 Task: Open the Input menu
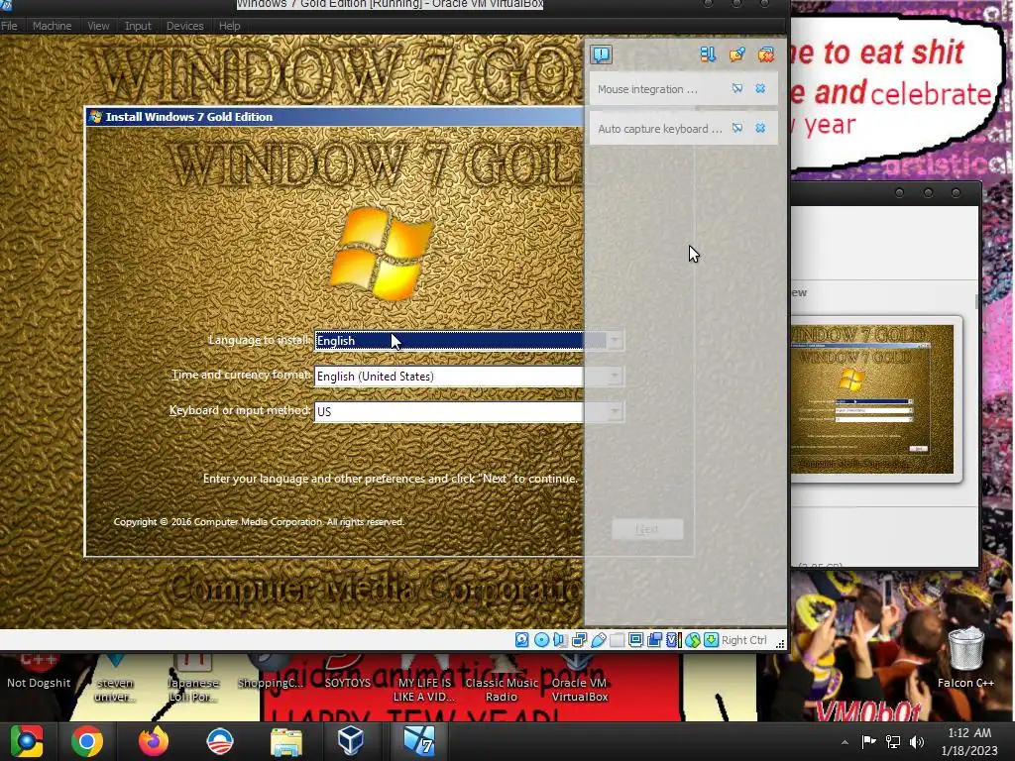point(138,26)
